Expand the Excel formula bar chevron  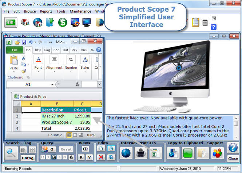(99, 84)
